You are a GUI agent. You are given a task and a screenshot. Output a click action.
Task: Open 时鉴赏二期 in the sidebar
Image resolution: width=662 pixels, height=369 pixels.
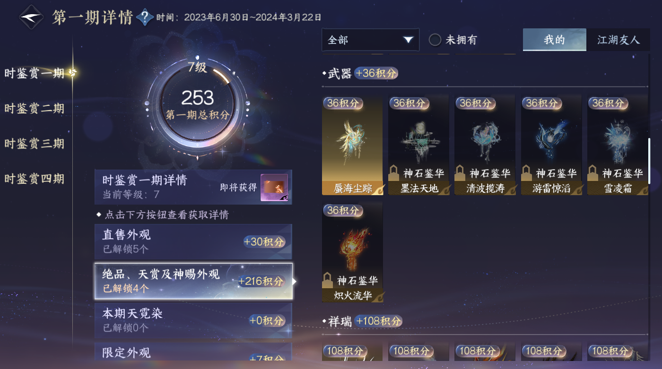pyautogui.click(x=35, y=108)
